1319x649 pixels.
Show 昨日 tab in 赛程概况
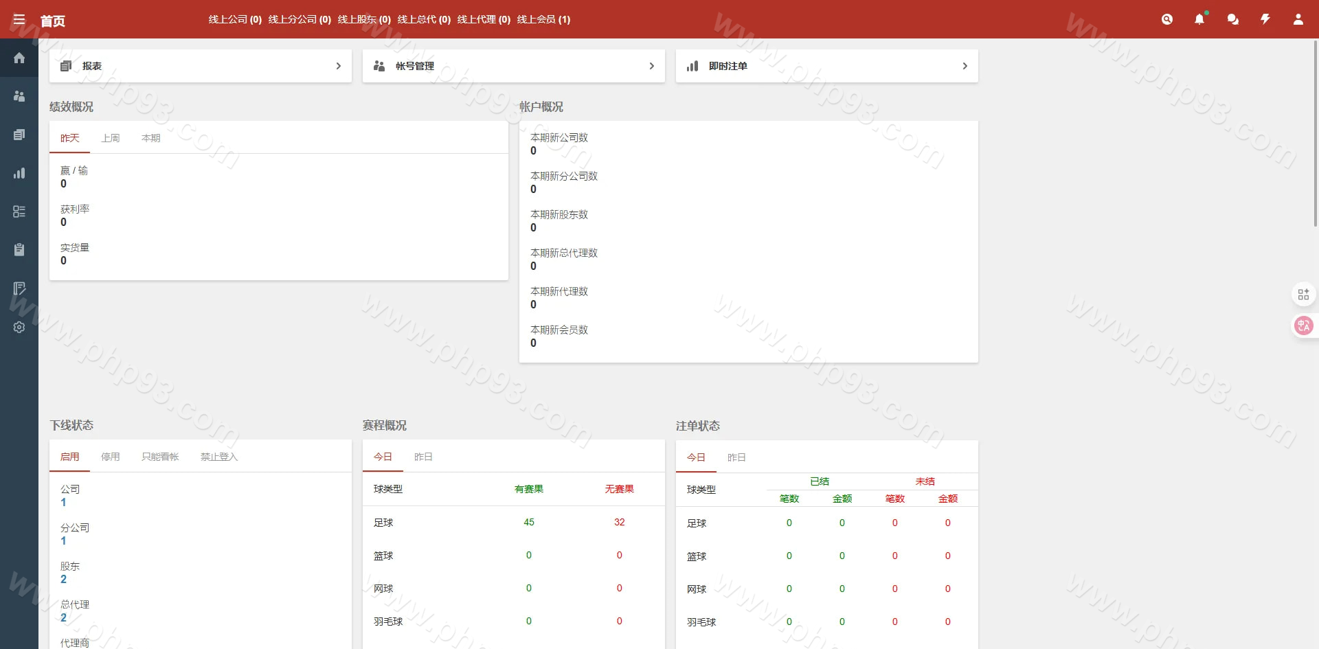tap(423, 457)
